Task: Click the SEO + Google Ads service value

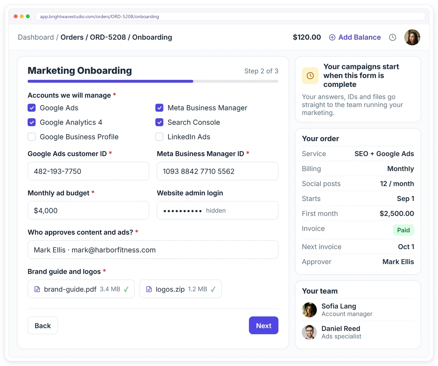Action: pos(384,154)
